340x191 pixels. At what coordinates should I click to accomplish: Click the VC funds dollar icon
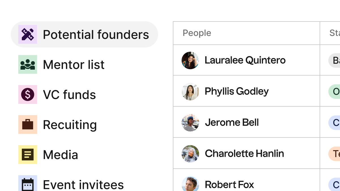(28, 95)
